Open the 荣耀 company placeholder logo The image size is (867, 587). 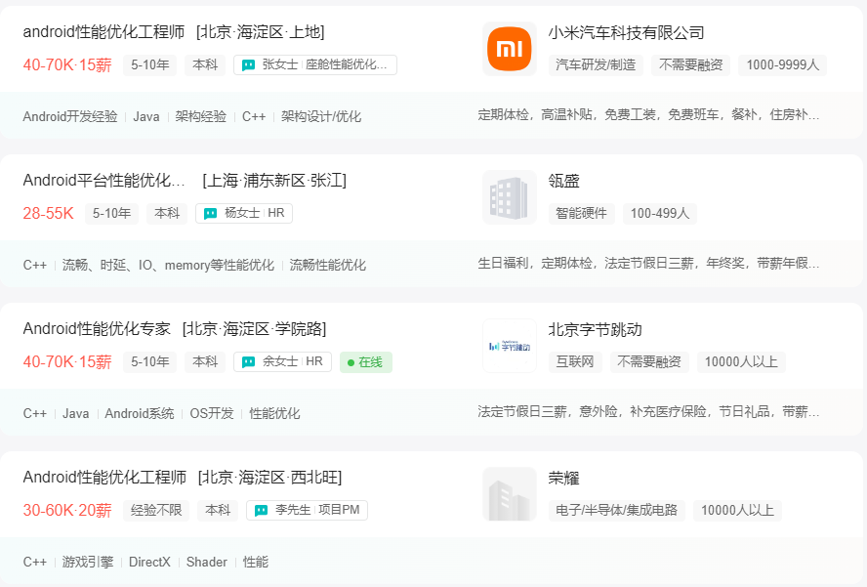(510, 494)
